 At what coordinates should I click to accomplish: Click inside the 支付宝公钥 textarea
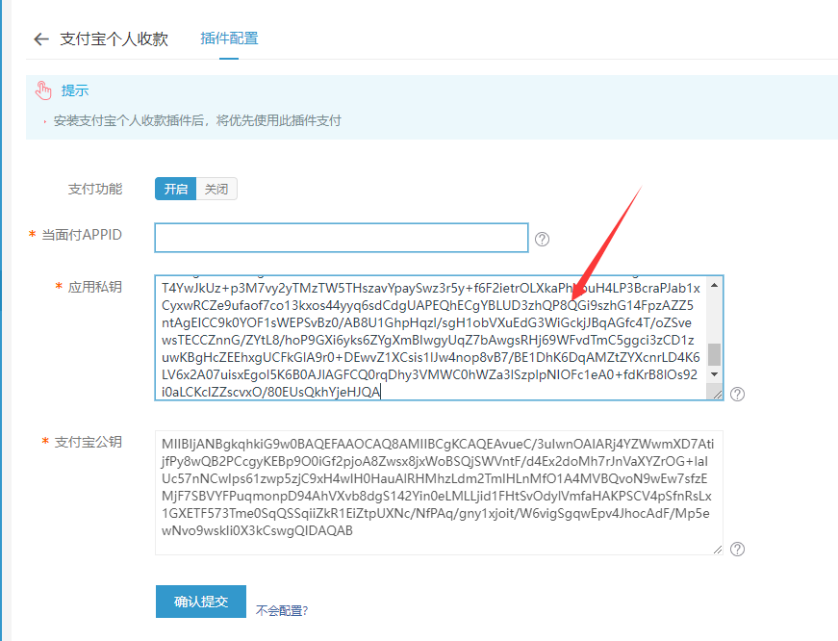439,493
